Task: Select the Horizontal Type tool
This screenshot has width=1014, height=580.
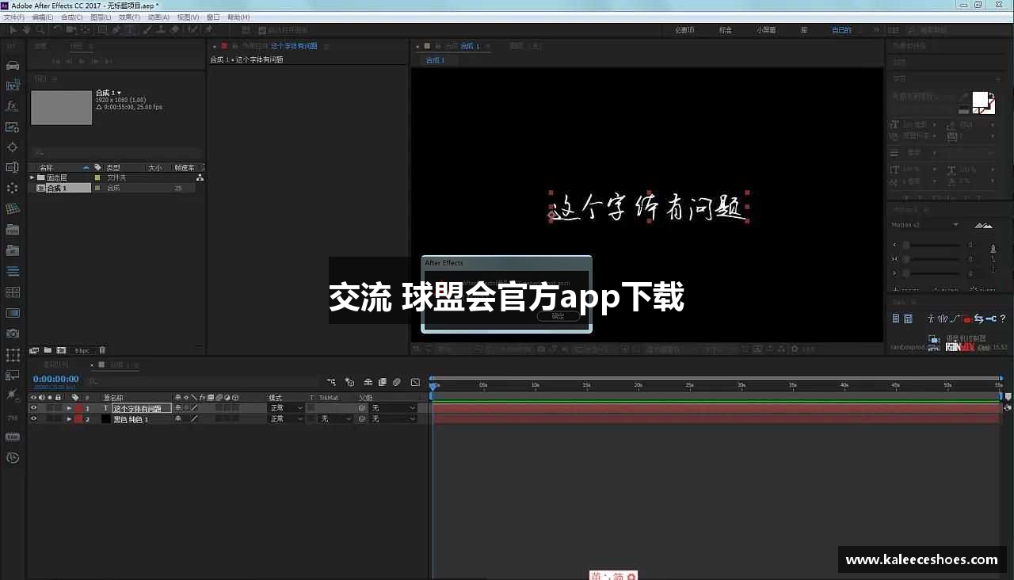Action: pyautogui.click(x=130, y=30)
